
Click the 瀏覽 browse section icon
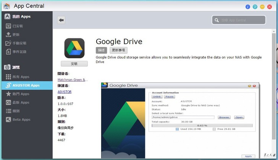[x=7, y=67]
